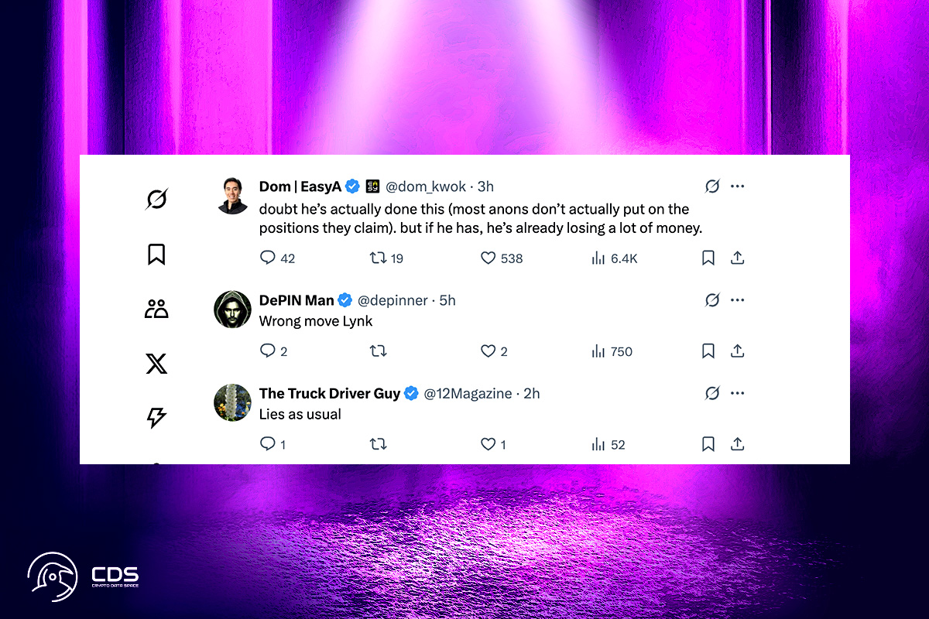This screenshot has width=929, height=619.
Task: Open more options on Truck Driver Guy's tweet
Action: [737, 394]
